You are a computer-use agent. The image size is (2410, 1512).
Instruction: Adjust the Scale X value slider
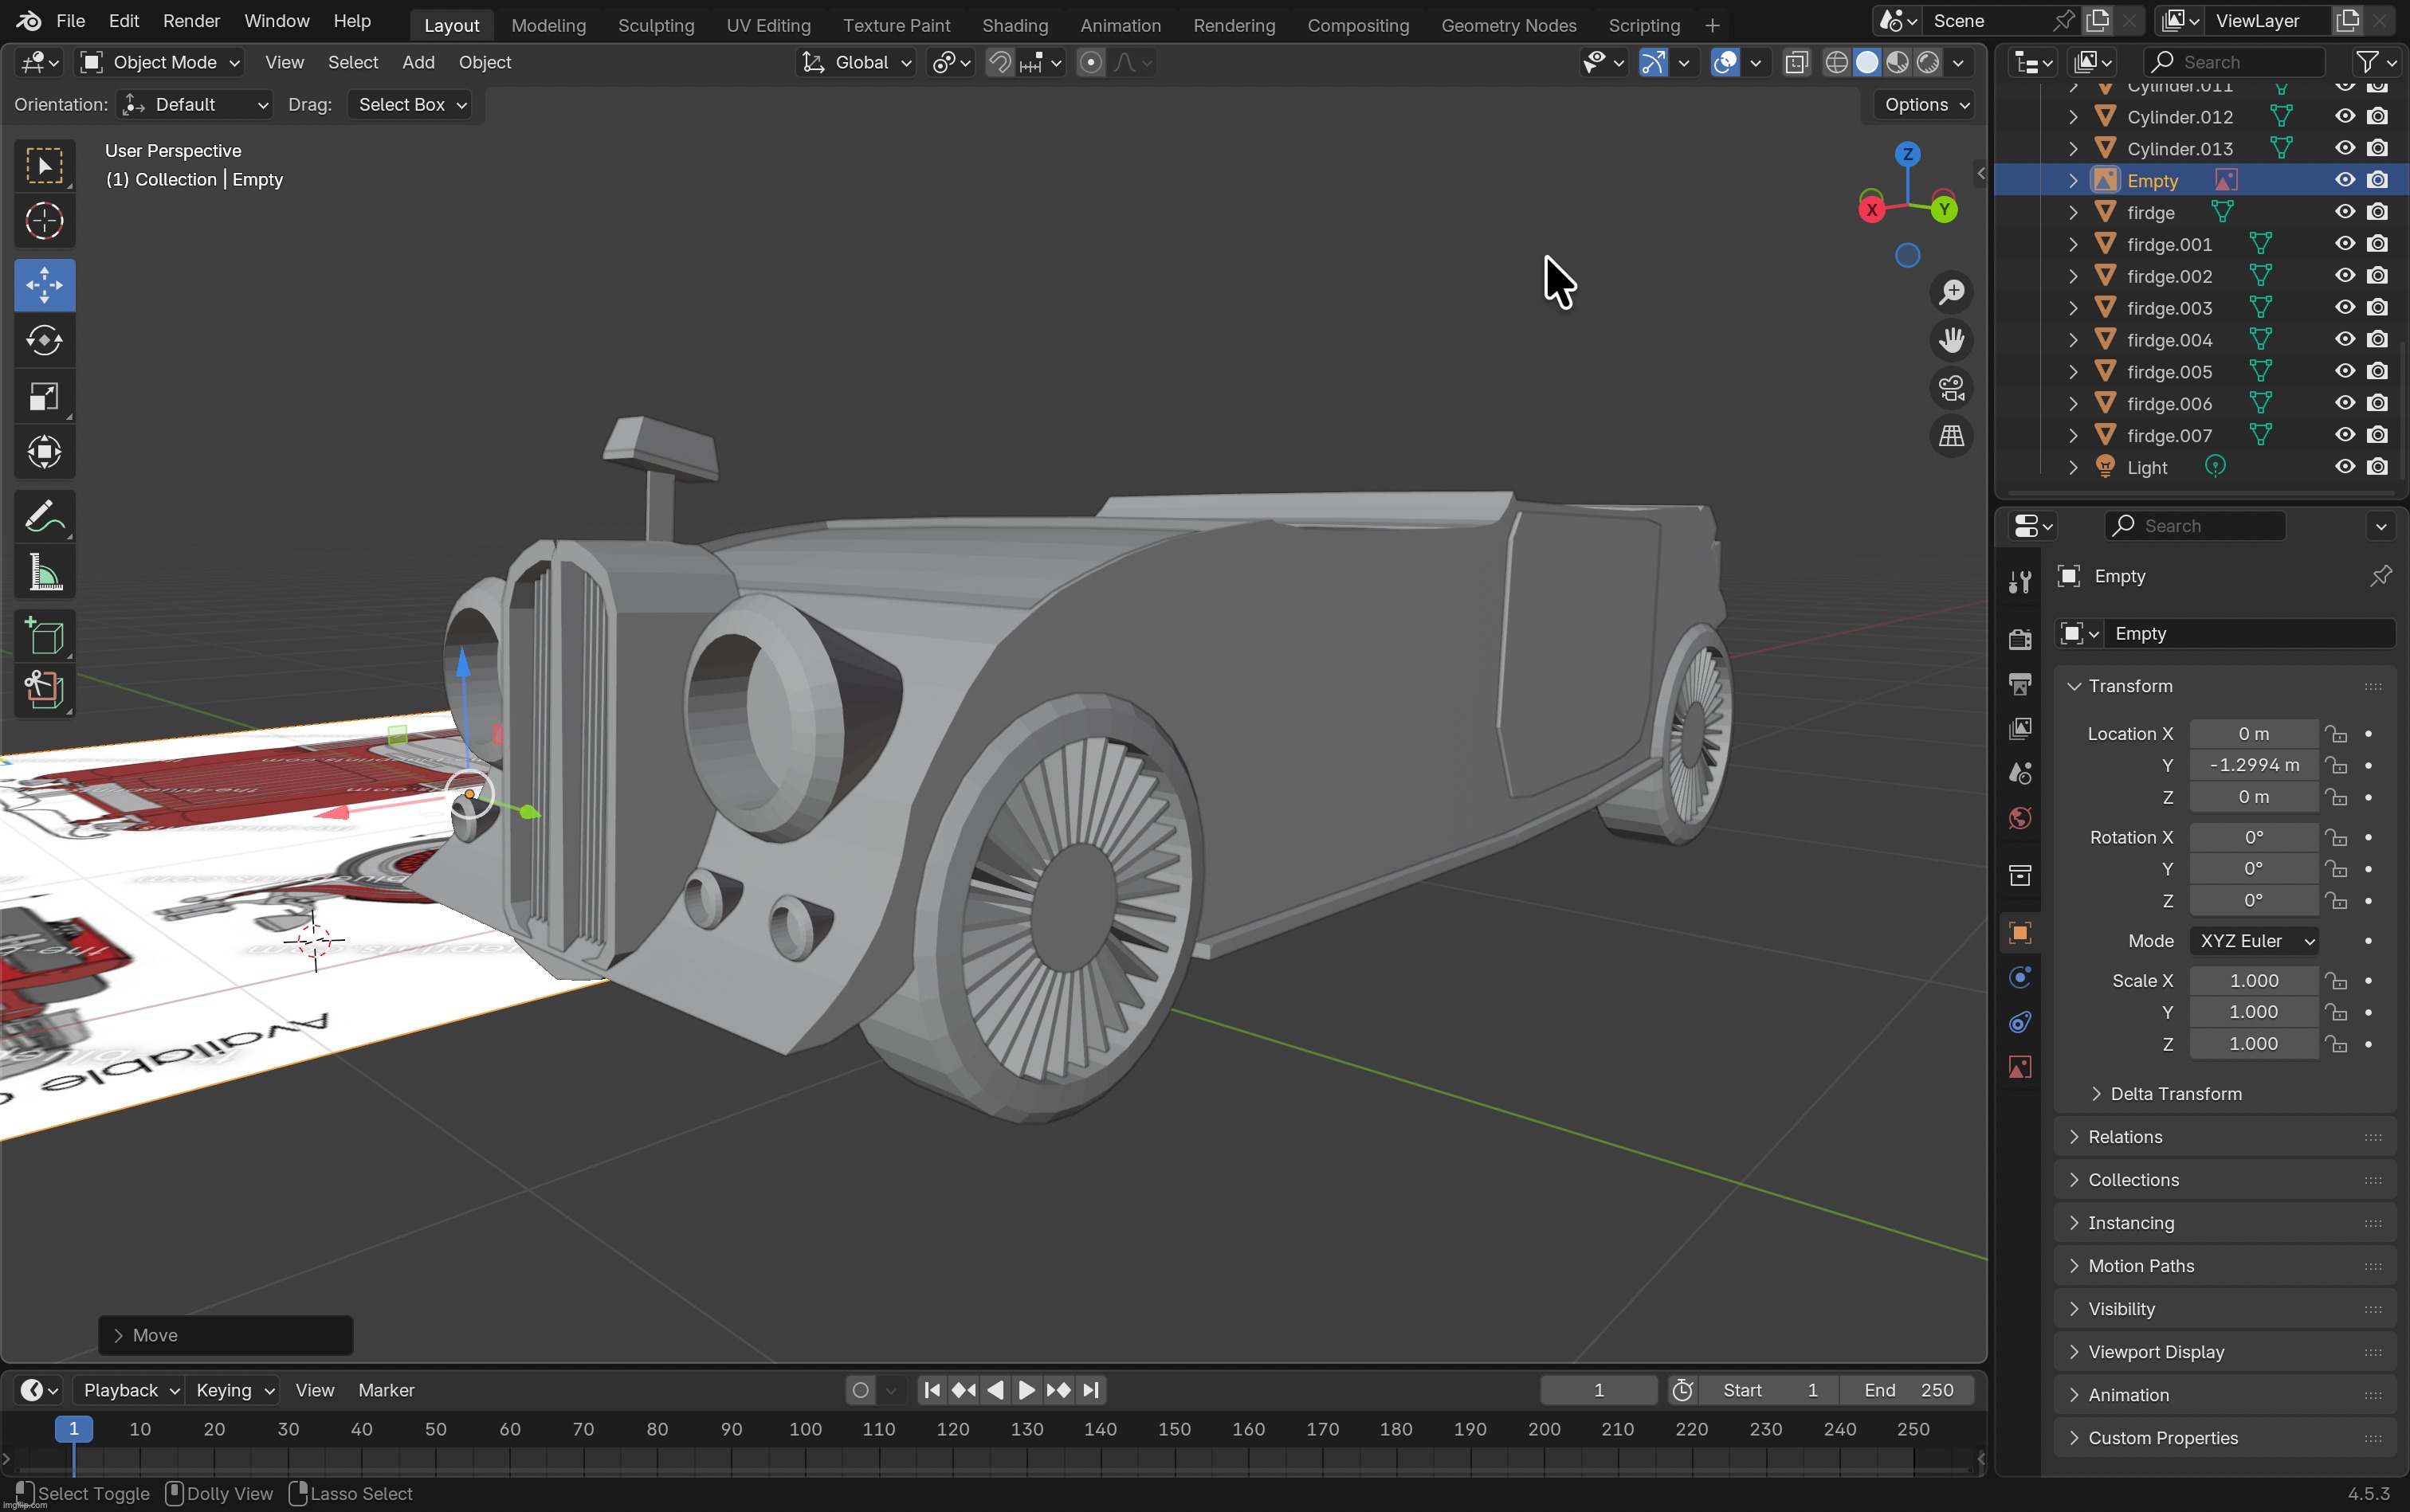click(x=2253, y=980)
